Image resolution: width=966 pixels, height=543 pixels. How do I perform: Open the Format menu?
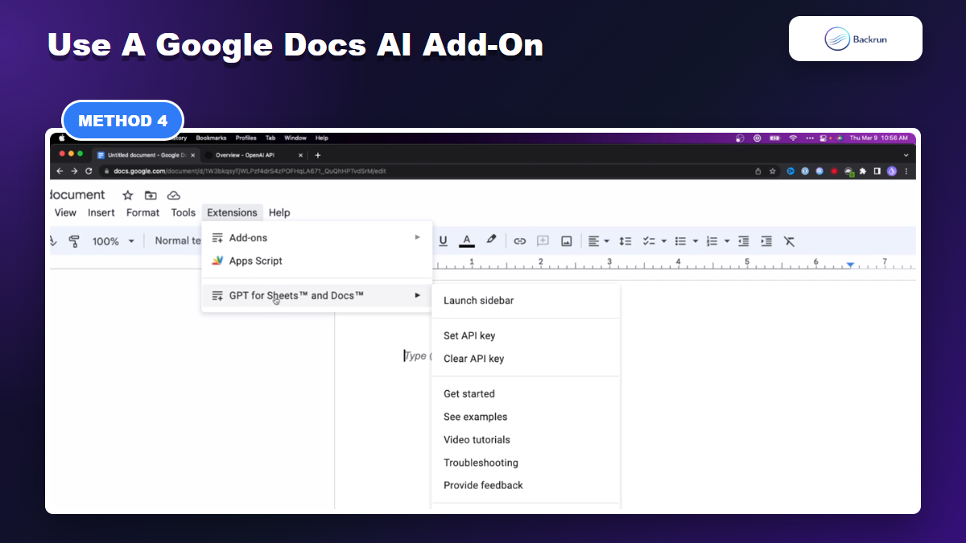(x=142, y=212)
